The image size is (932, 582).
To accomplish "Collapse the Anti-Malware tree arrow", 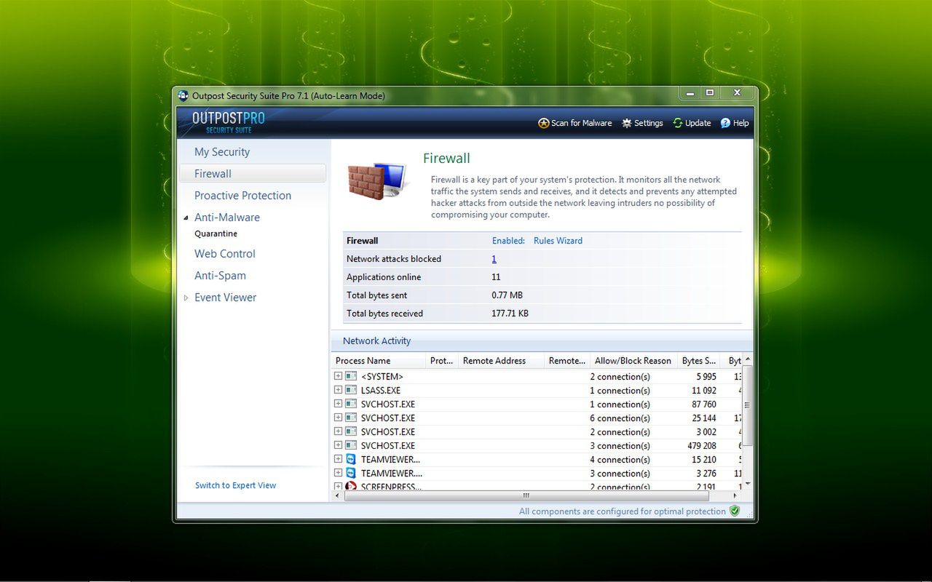I will coord(186,218).
